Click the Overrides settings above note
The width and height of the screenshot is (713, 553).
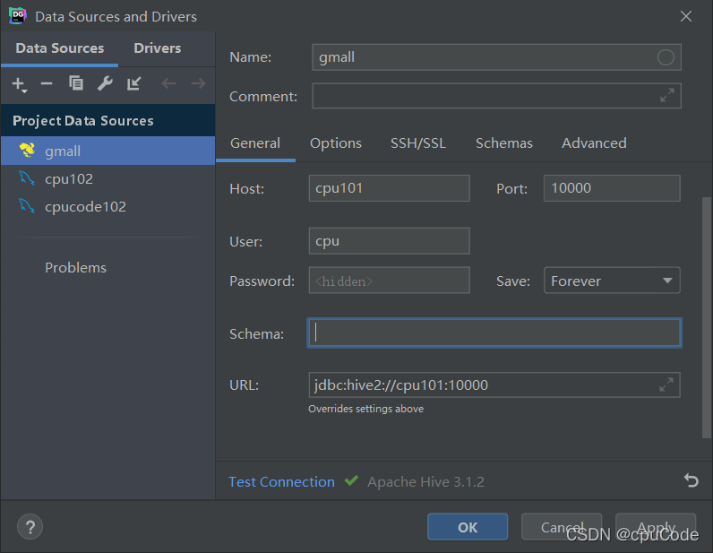tap(365, 409)
